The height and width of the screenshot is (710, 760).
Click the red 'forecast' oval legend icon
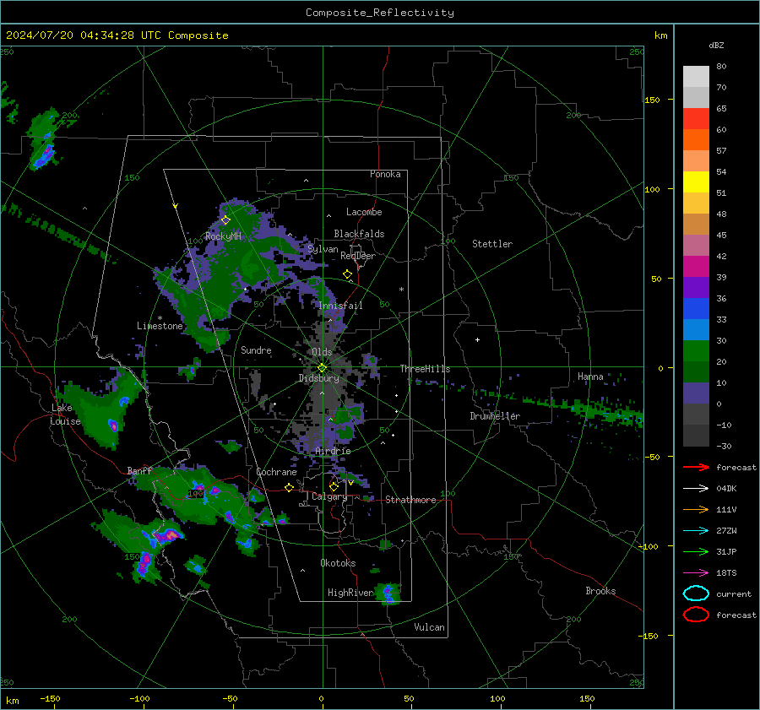pyautogui.click(x=696, y=615)
